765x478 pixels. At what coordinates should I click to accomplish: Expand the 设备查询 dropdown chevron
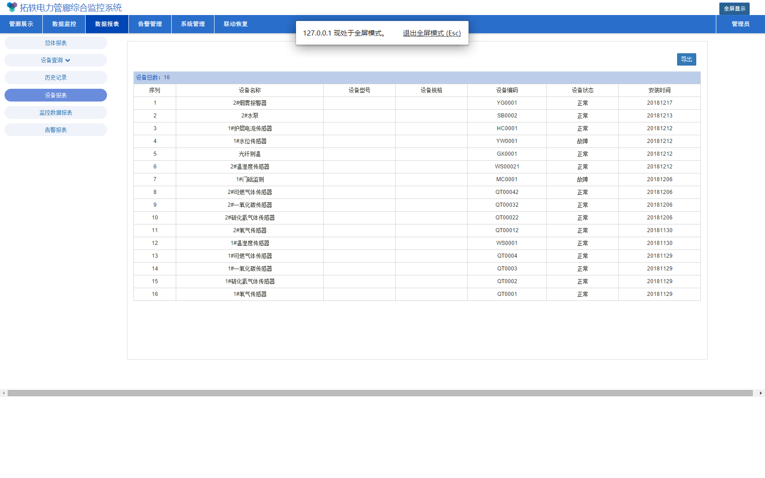pyautogui.click(x=68, y=61)
